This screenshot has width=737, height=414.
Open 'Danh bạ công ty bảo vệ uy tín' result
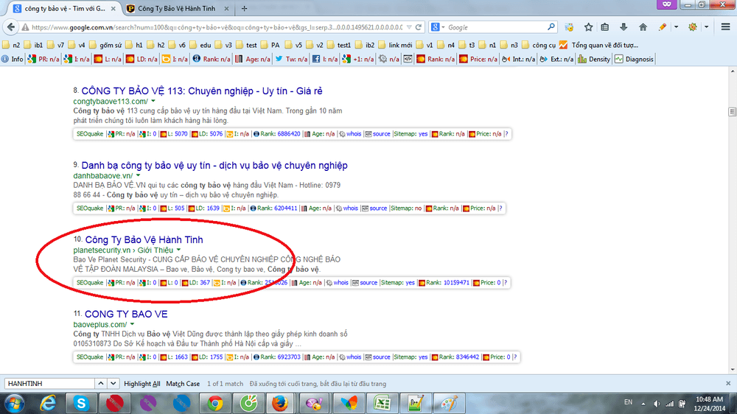(x=214, y=166)
